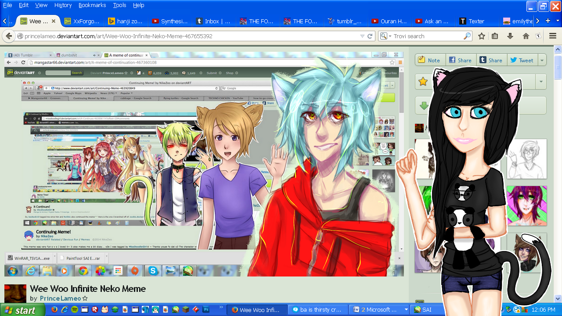Open the File menu
Viewport: 562px width, 316px height.
point(7,5)
